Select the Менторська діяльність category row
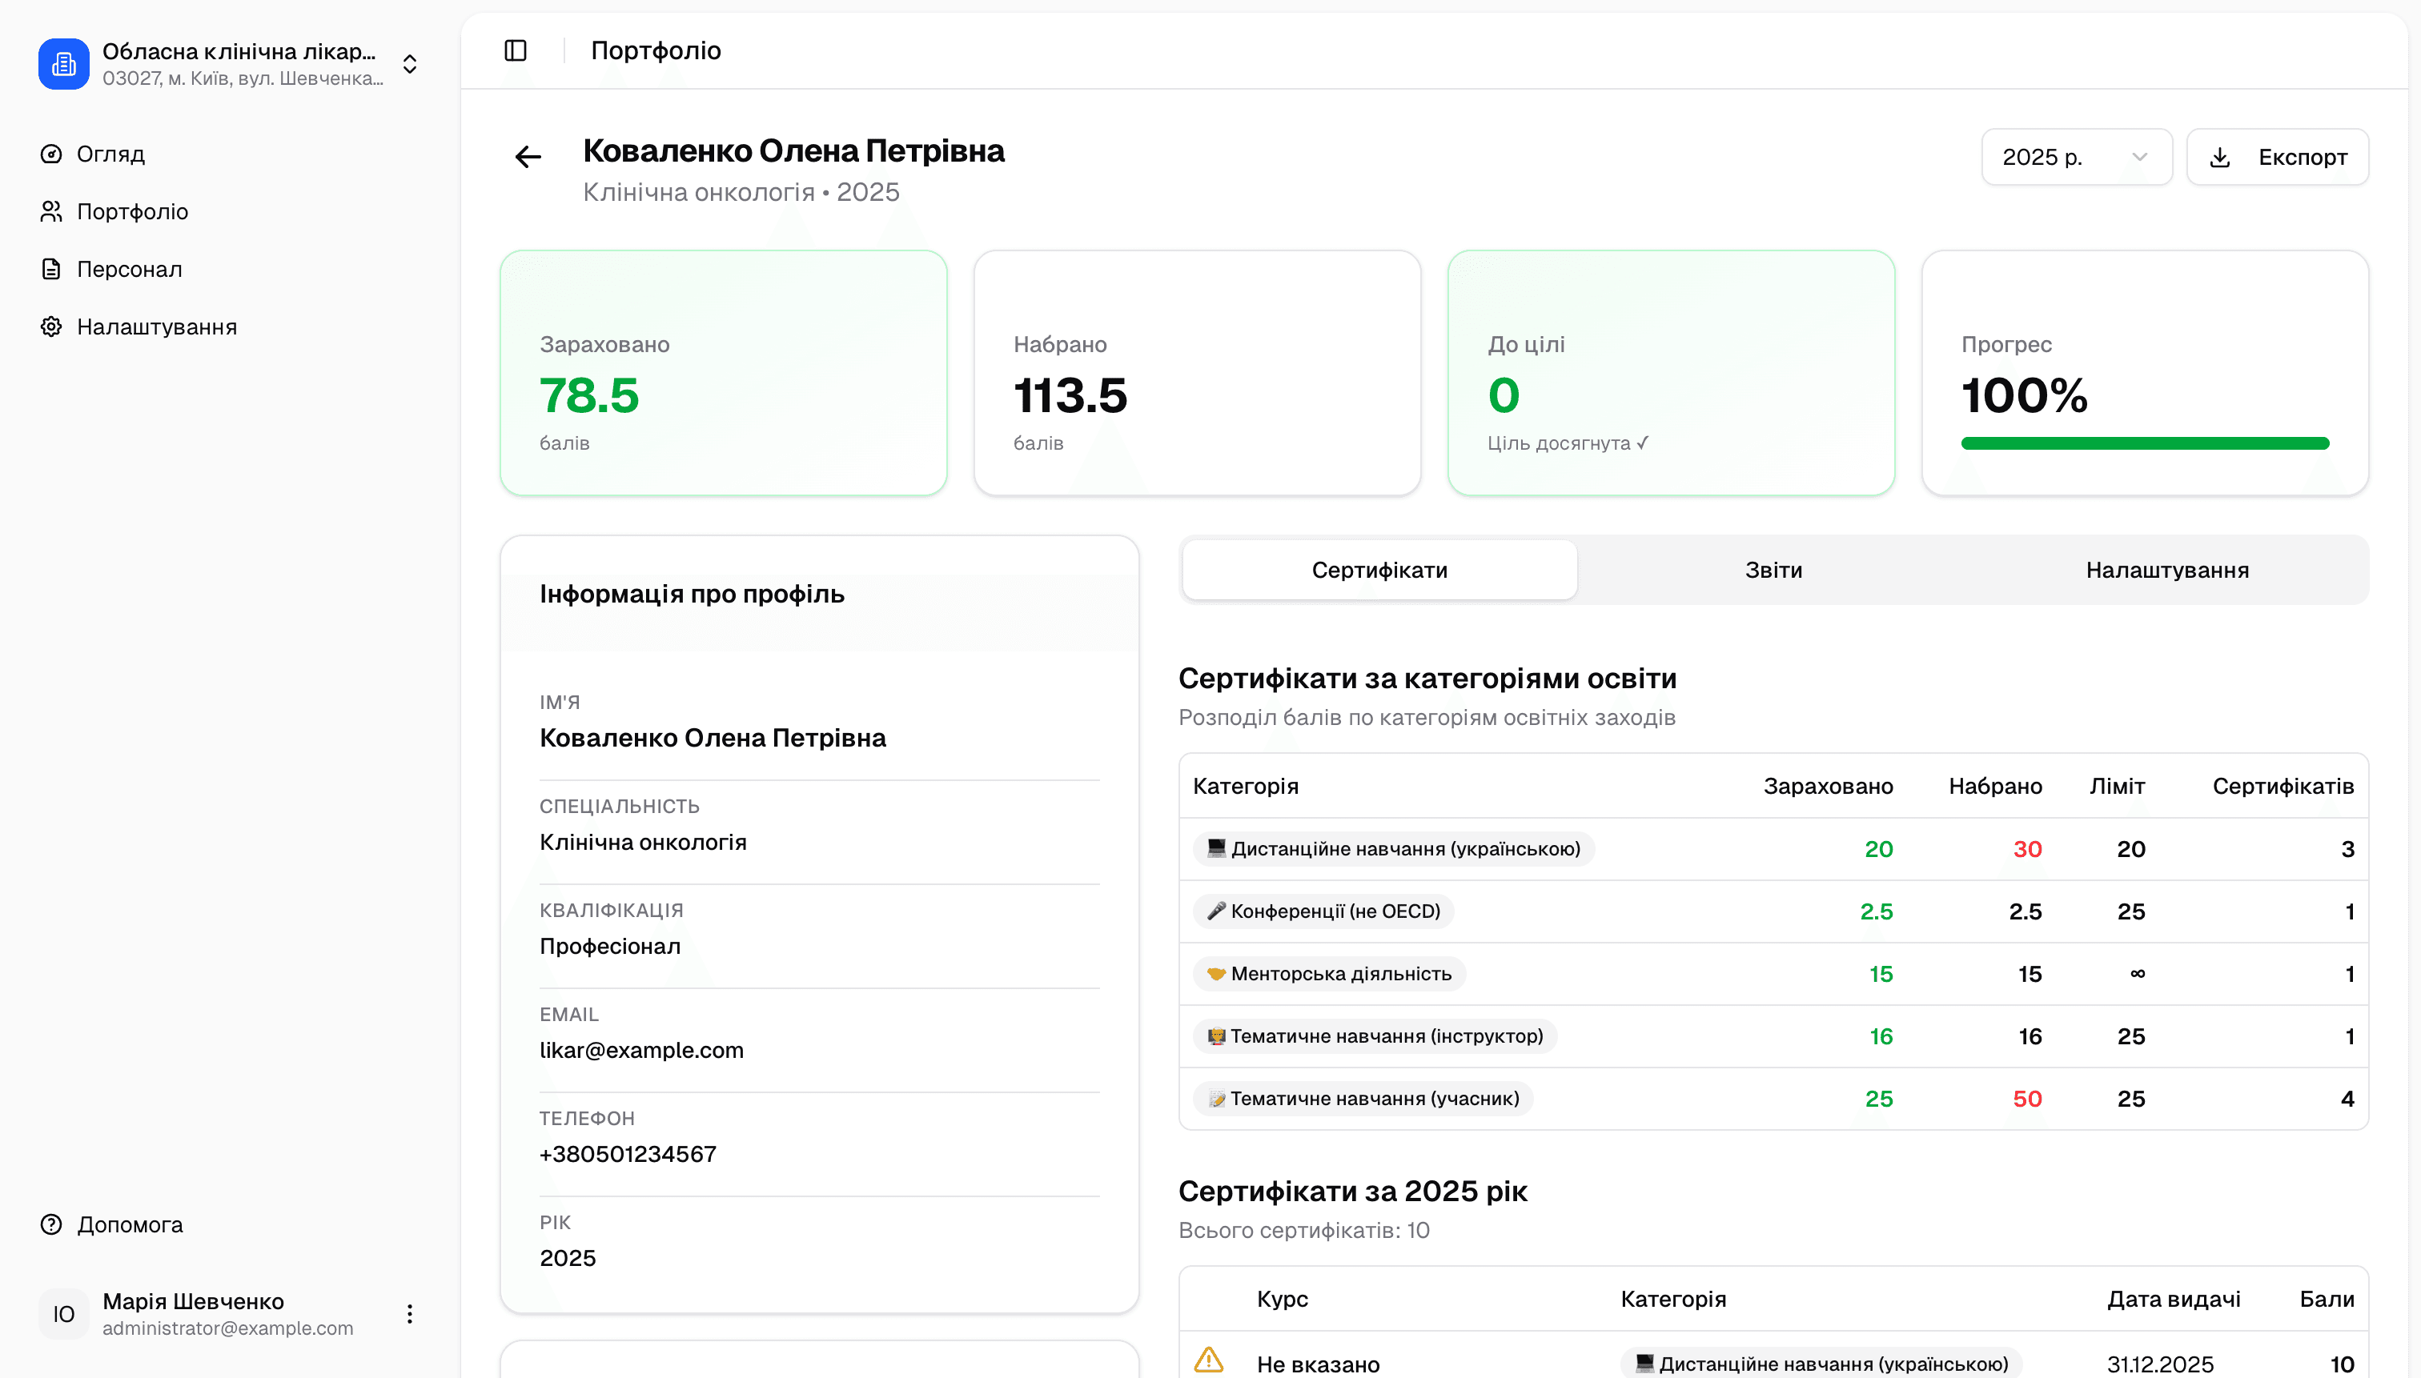The height and width of the screenshot is (1378, 2421). (1327, 973)
